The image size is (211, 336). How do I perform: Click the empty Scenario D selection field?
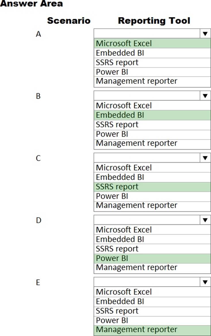click(x=147, y=220)
